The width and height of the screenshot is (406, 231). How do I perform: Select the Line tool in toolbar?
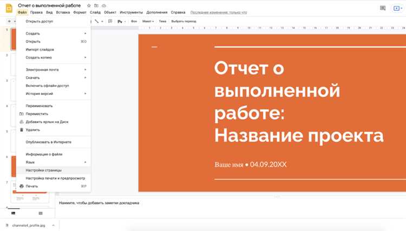pos(96,22)
